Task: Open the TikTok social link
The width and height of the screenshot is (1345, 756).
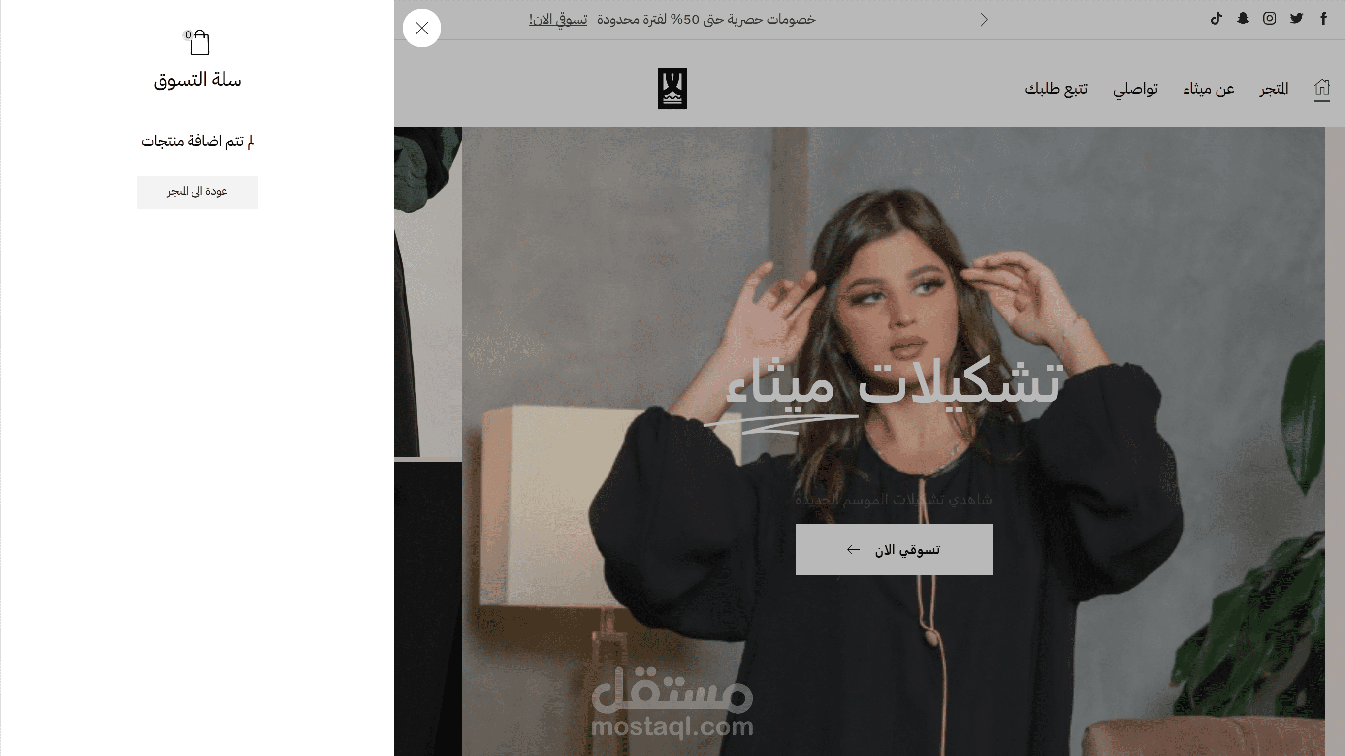Action: coord(1216,19)
